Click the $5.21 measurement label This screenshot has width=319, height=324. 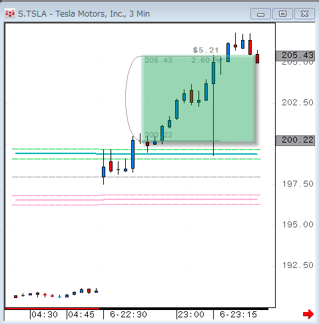tap(206, 50)
